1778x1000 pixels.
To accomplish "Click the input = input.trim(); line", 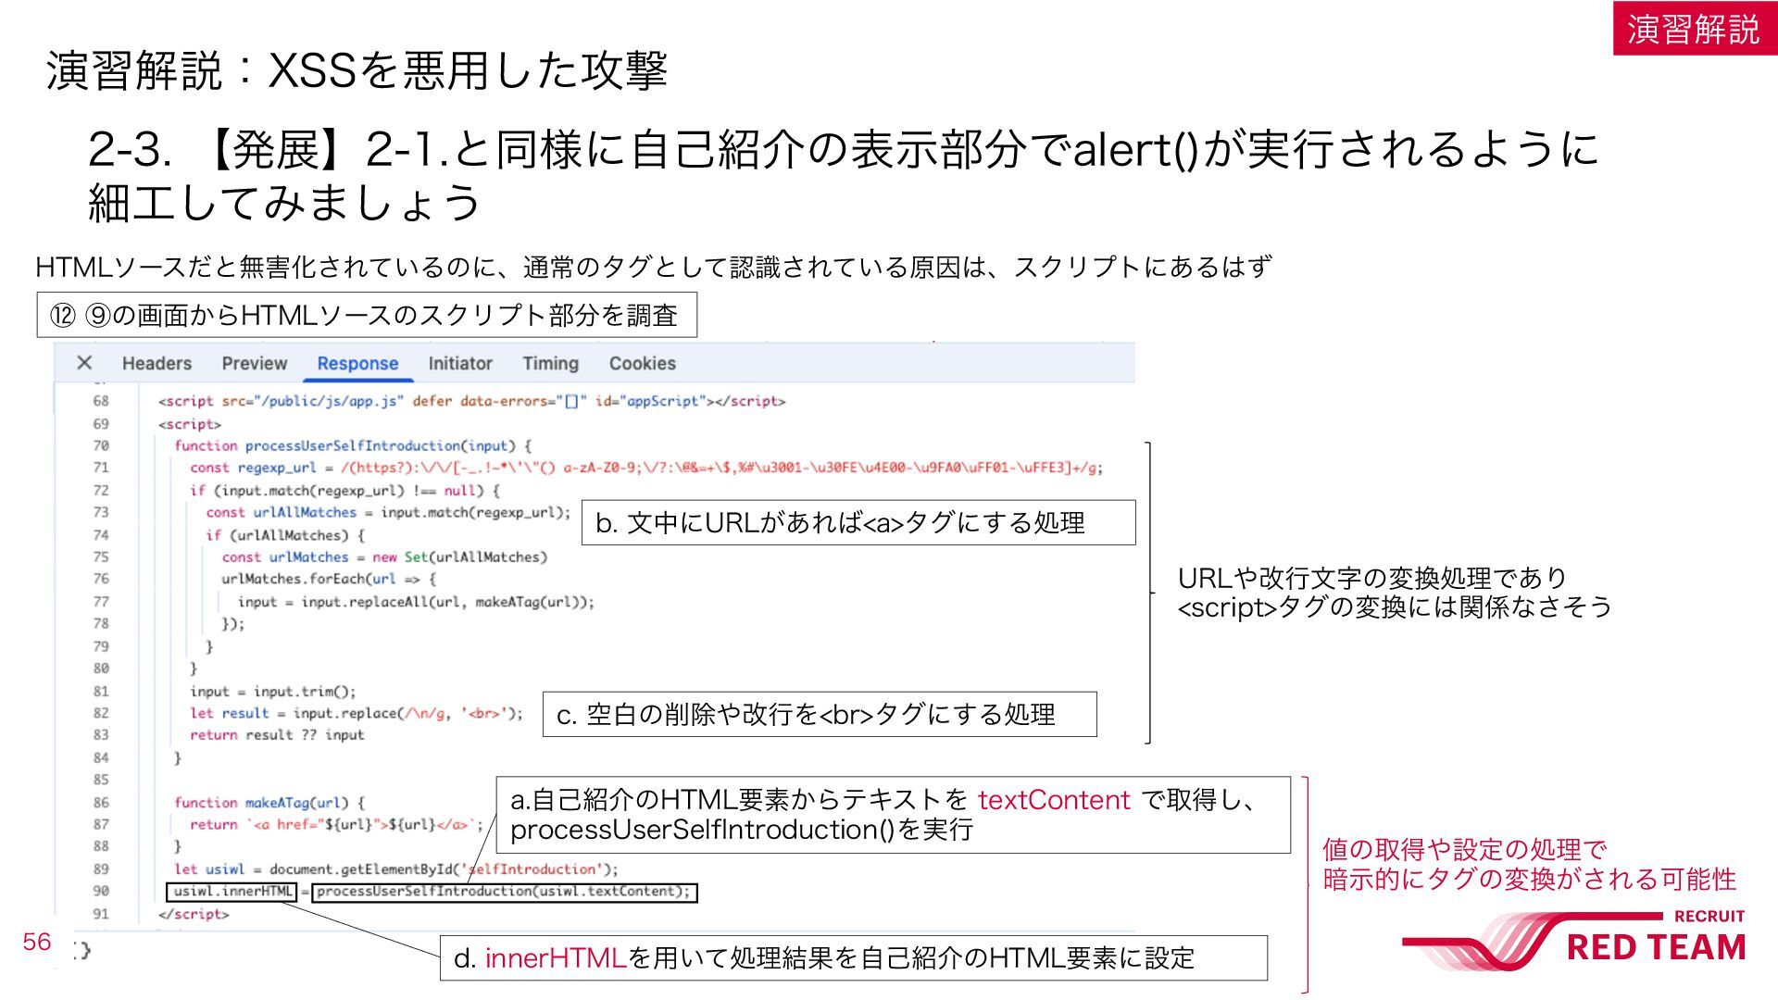I will (x=273, y=691).
